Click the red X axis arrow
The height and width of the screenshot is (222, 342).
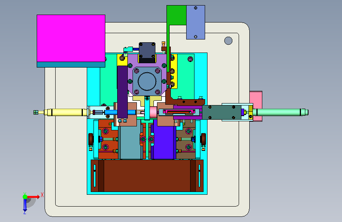(x=34, y=197)
